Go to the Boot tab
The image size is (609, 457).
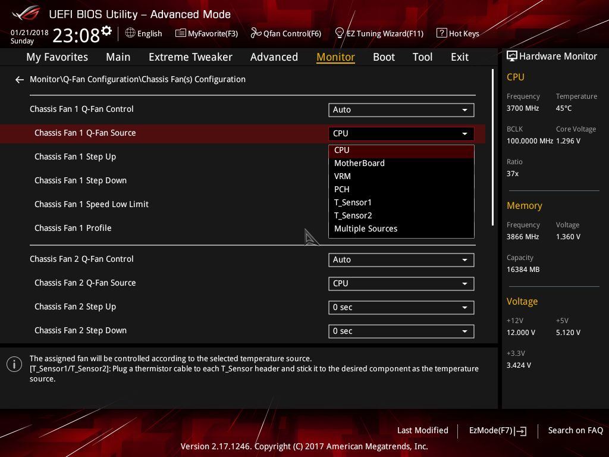(x=384, y=57)
